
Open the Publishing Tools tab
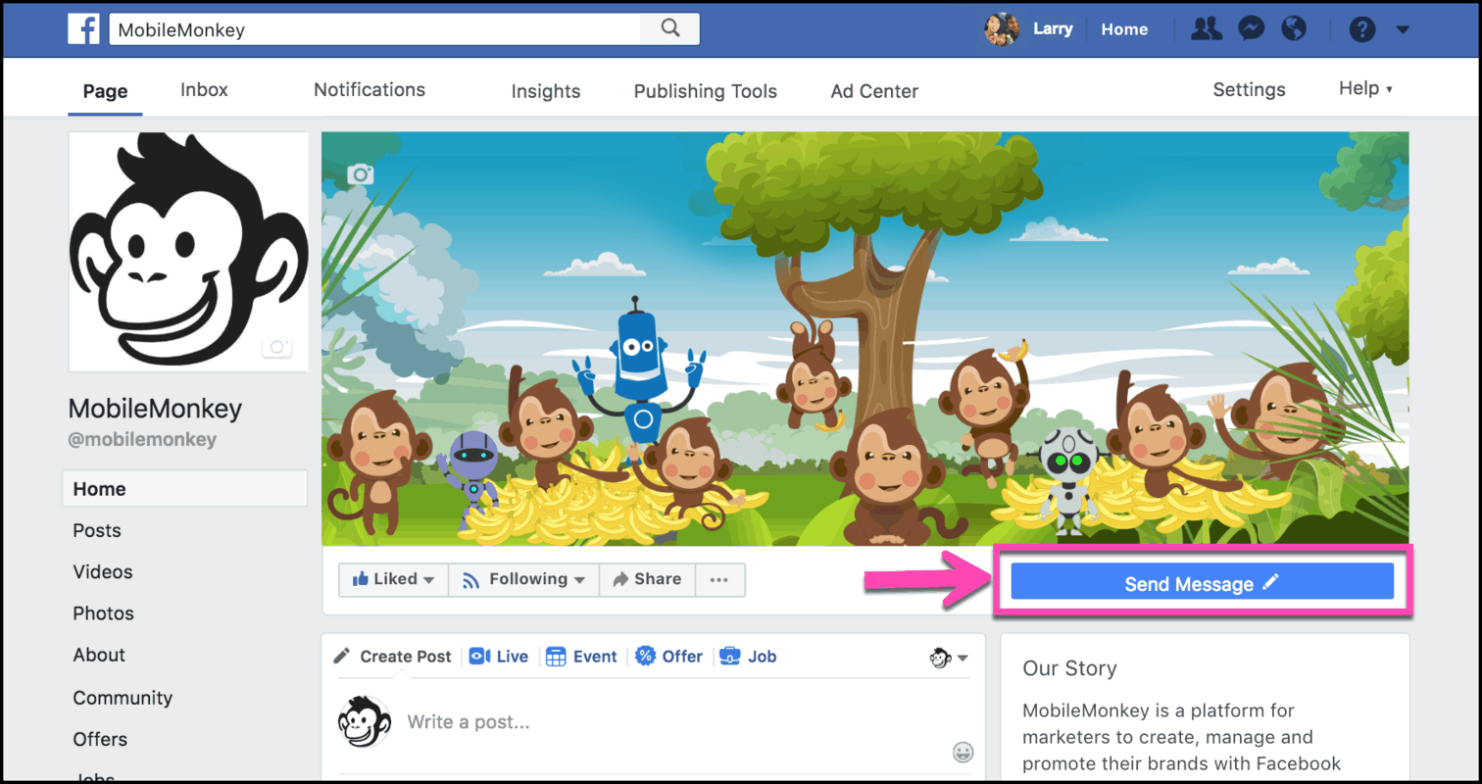[706, 91]
